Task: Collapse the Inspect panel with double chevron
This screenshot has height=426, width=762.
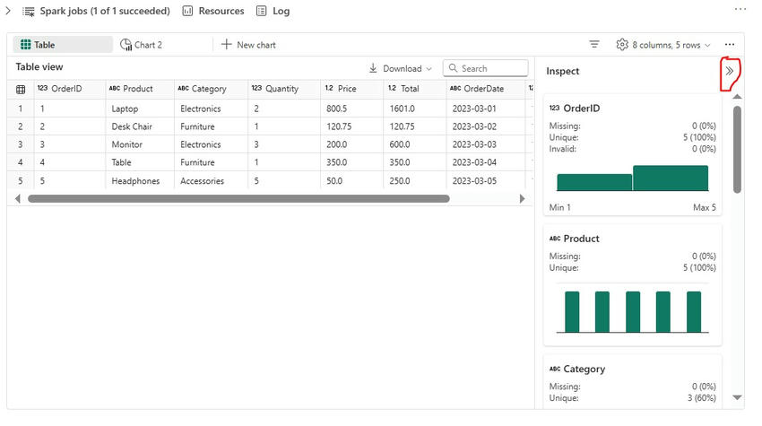Action: [730, 70]
